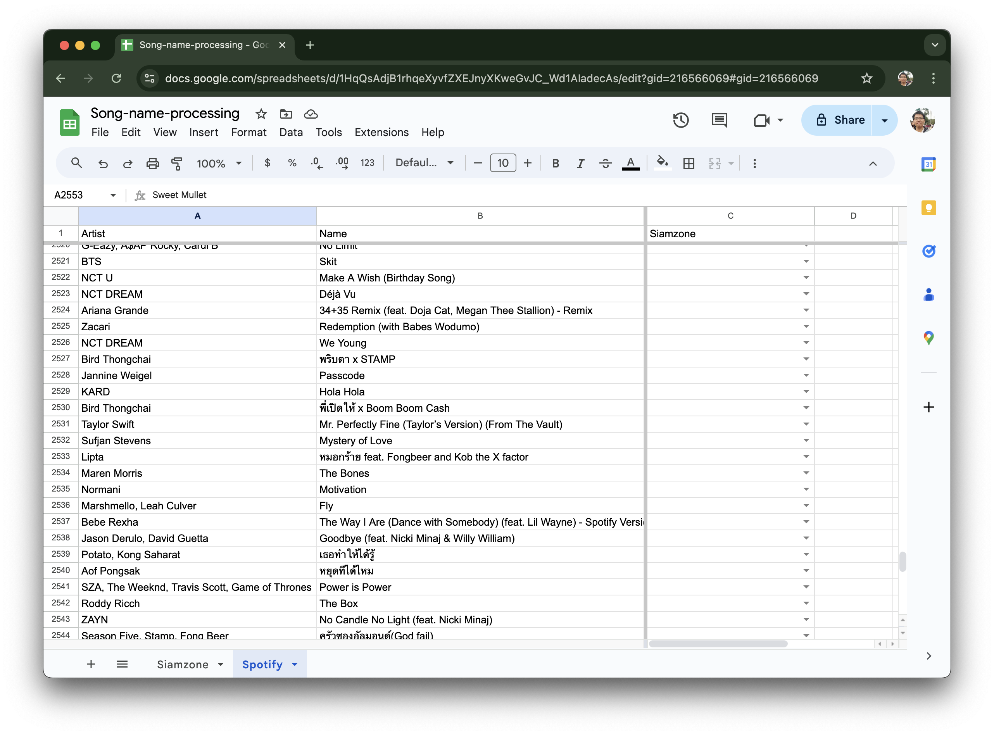
Task: Star the Song-name-processing document
Action: coord(261,114)
